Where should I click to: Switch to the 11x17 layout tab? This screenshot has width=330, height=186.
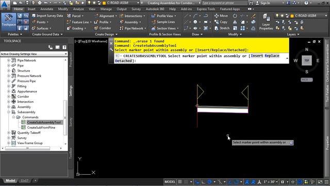coord(24,180)
